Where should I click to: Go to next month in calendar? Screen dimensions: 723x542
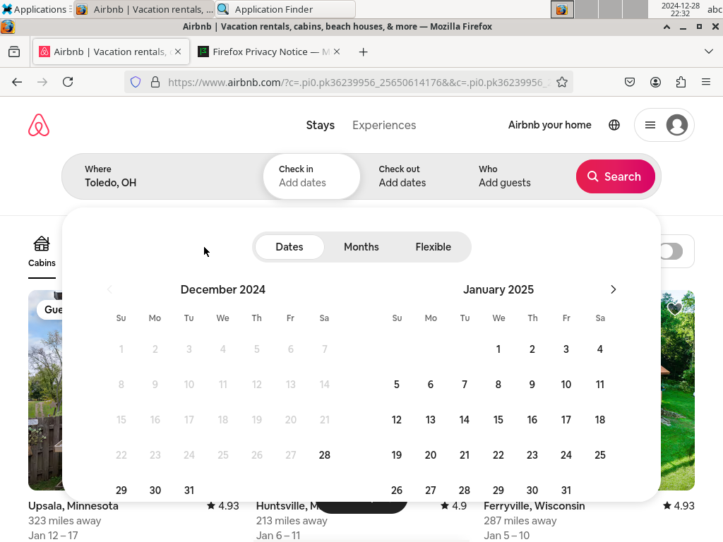pos(613,289)
